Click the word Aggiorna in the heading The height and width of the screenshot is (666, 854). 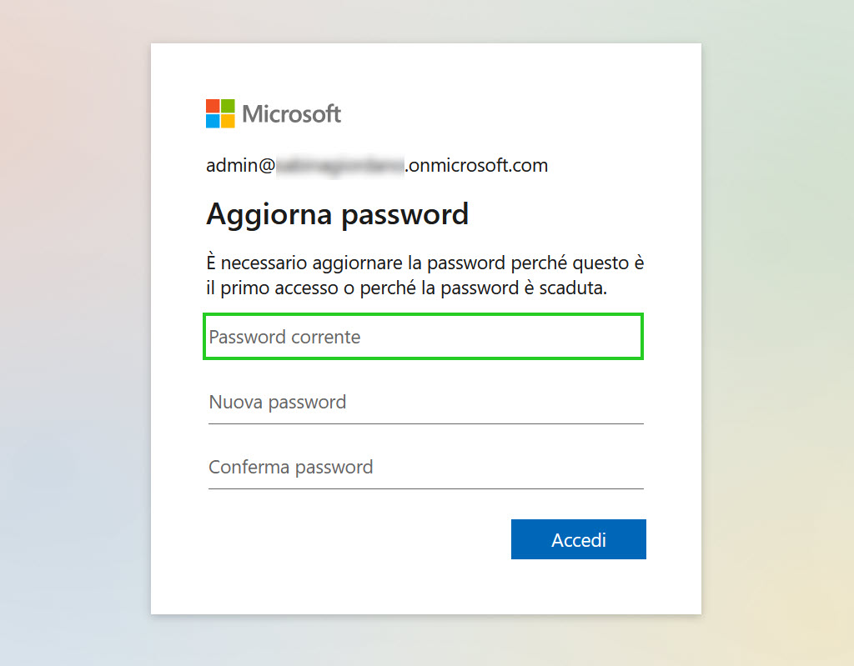269,214
